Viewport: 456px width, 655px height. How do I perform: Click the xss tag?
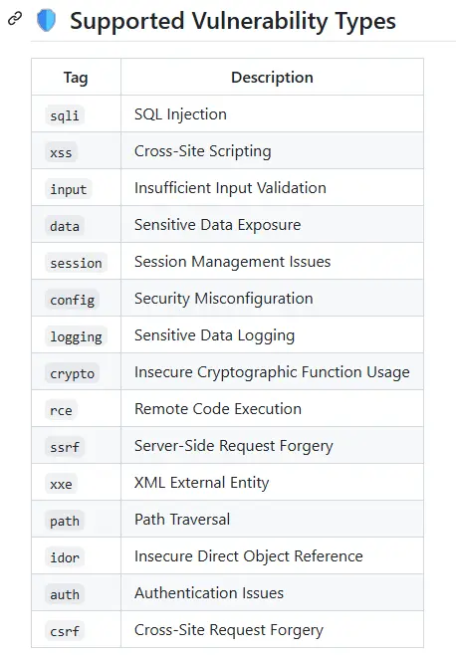tap(61, 152)
